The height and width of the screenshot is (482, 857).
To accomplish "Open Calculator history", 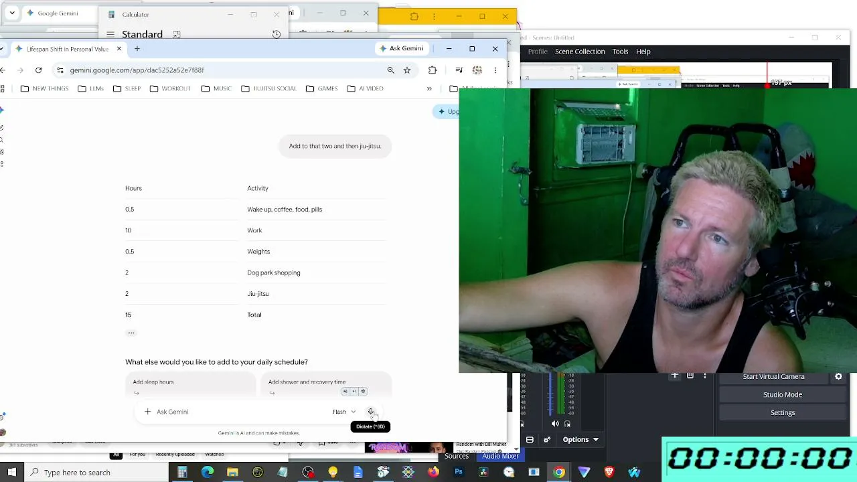I will 277,34.
